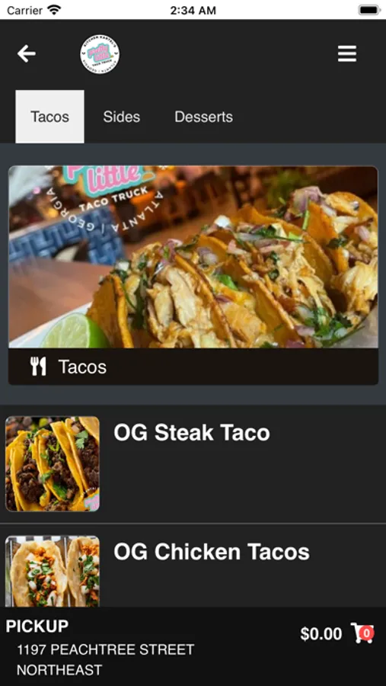This screenshot has height=686, width=386.
Task: Tap the Pretty Little Taco Truck logo
Action: 100,54
